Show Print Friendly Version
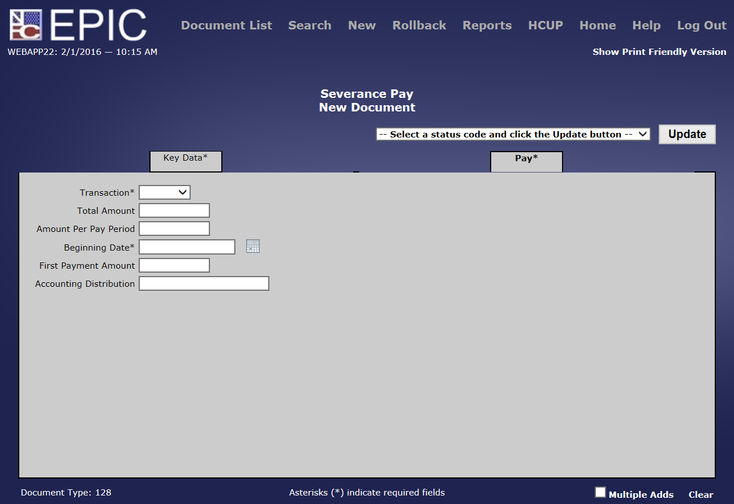 tap(659, 51)
